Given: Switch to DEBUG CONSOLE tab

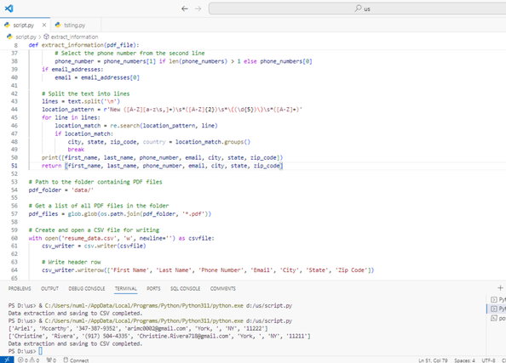Looking at the screenshot, I should (x=87, y=288).
